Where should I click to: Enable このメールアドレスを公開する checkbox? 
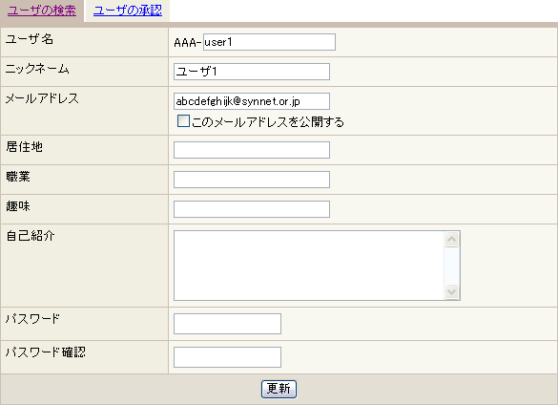tap(183, 121)
